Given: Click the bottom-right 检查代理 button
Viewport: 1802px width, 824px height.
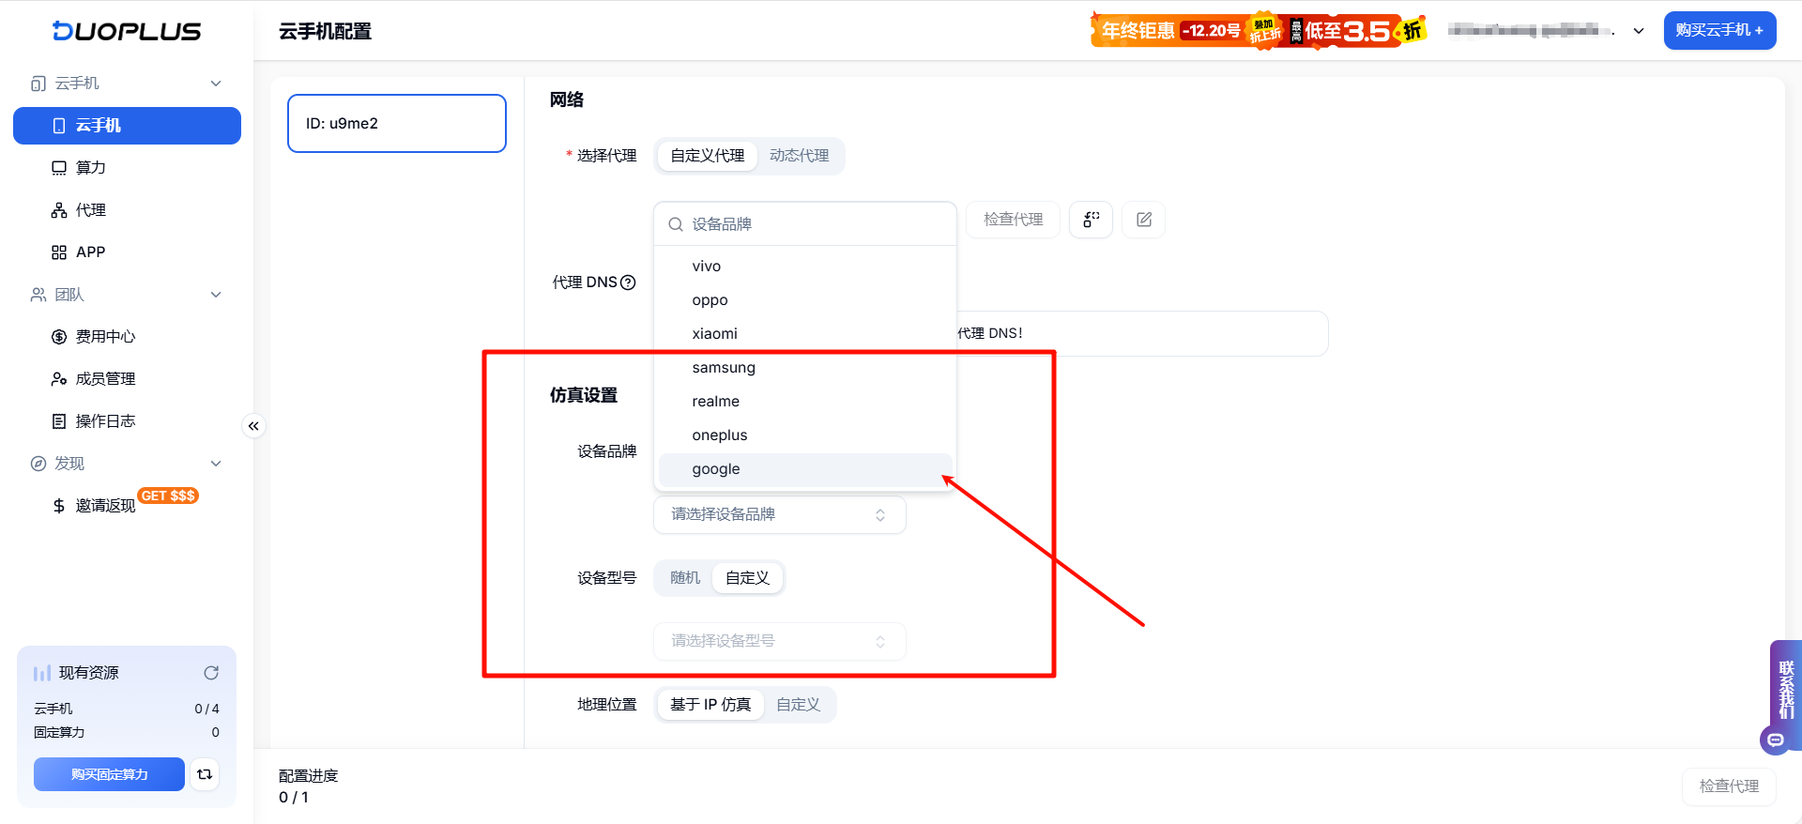Looking at the screenshot, I should point(1729,786).
